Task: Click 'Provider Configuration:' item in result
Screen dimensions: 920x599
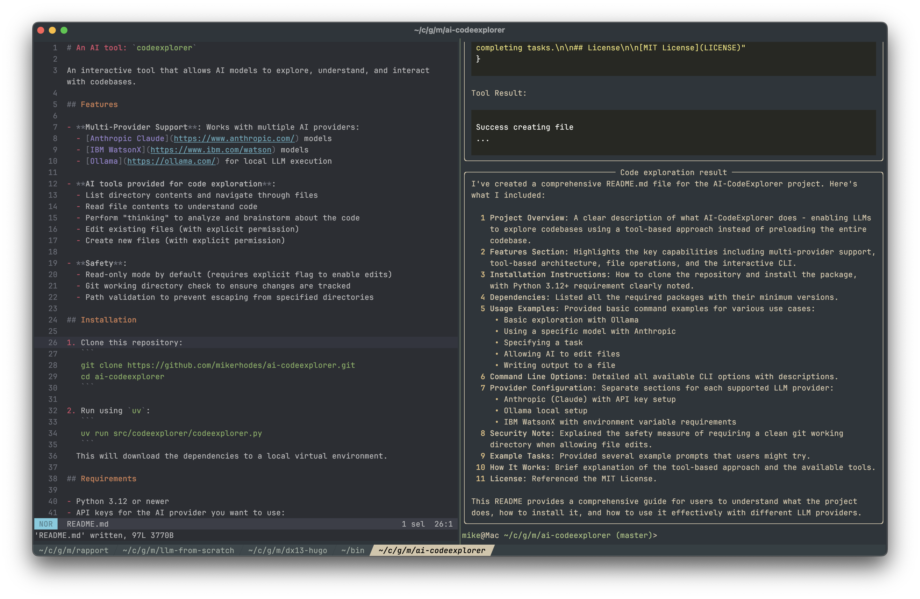Action: tap(543, 388)
